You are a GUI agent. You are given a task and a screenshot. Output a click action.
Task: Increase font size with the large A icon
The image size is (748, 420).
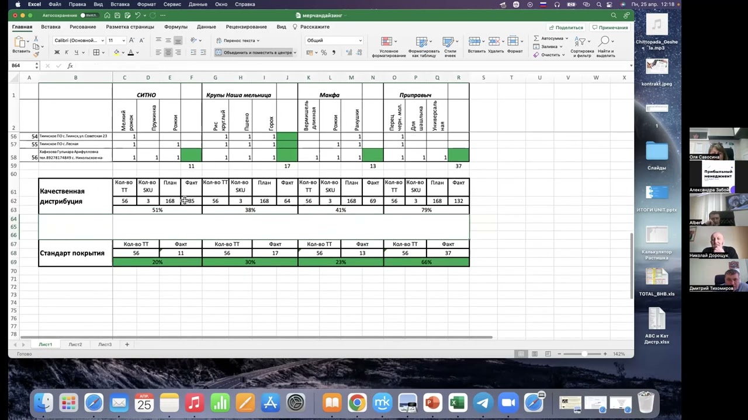[131, 40]
